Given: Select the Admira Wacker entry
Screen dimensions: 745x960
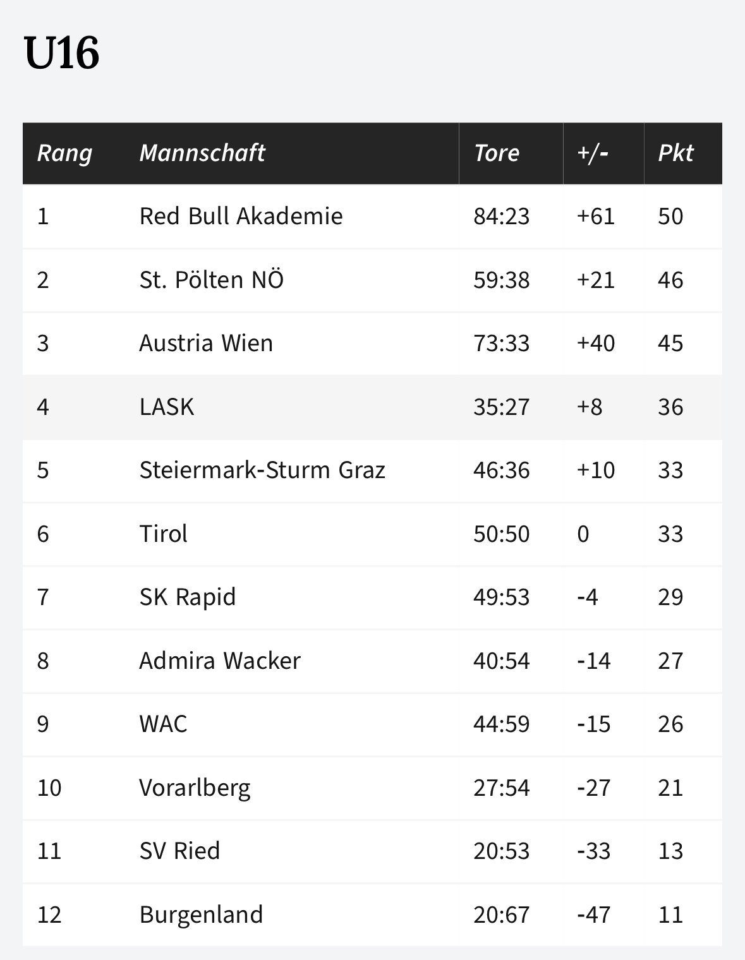Looking at the screenshot, I should [x=220, y=661].
